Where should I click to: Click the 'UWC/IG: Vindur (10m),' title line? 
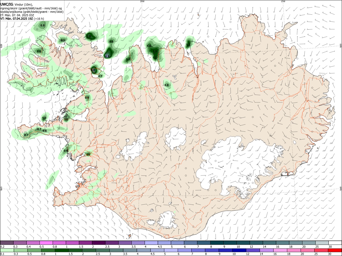point(16,5)
